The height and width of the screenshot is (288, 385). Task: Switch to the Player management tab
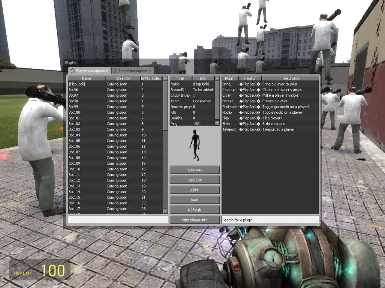pyautogui.click(x=89, y=70)
